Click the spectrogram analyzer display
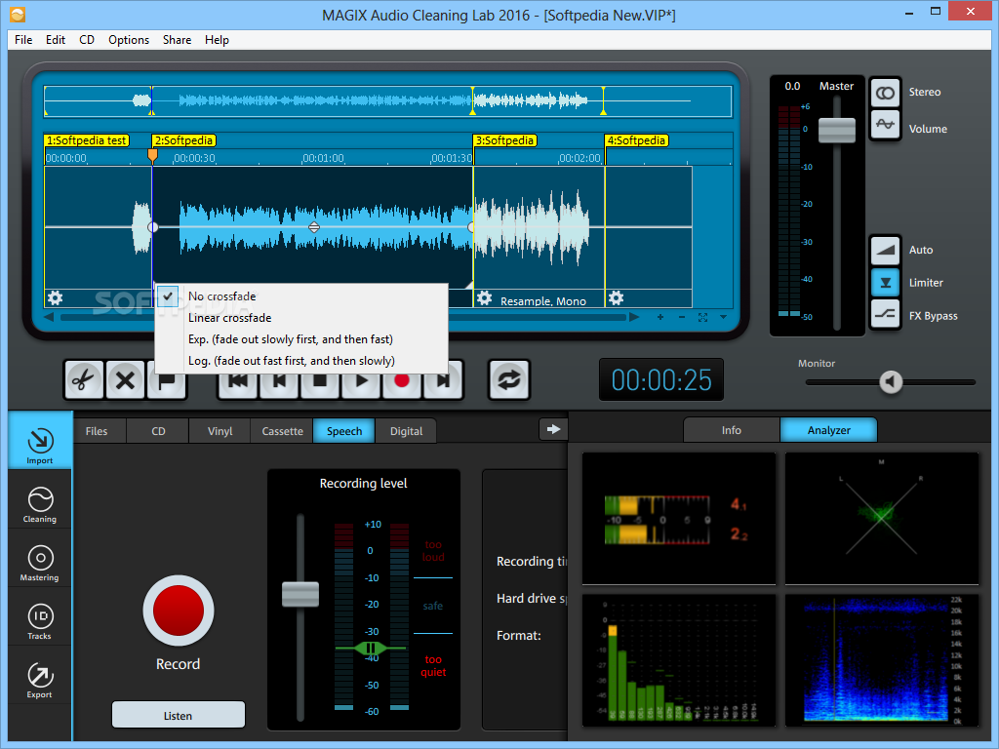The height and width of the screenshot is (749, 999). tap(882, 660)
